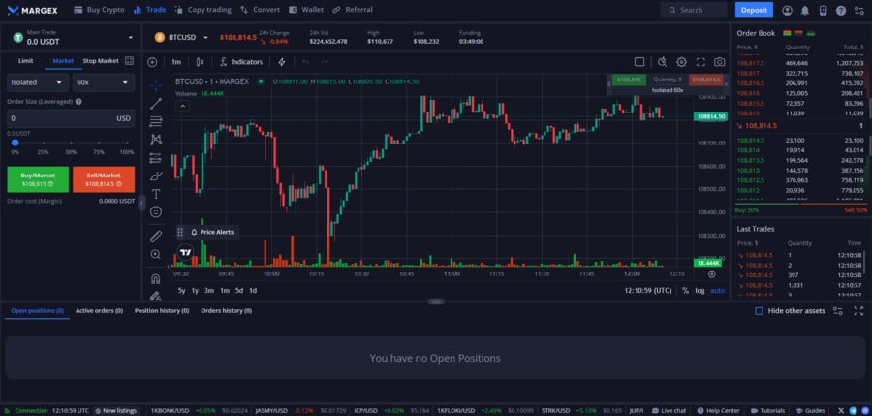Click the order size slider handle at 0%
This screenshot has width=872, height=416.
tap(15, 144)
